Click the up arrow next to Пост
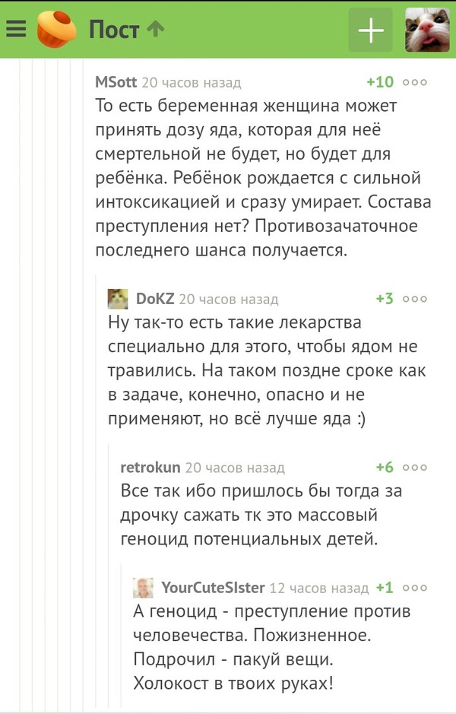Viewport: 456px width, 714px height. pyautogui.click(x=155, y=29)
